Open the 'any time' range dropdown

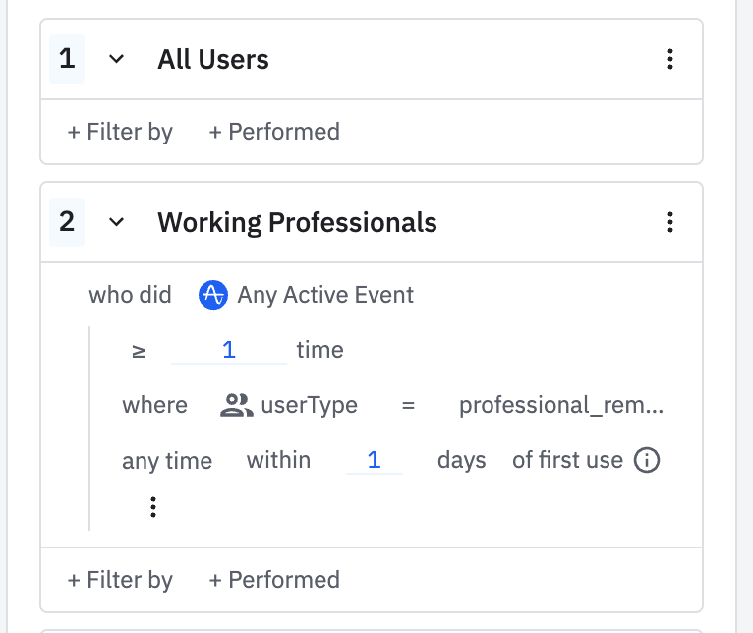point(167,460)
